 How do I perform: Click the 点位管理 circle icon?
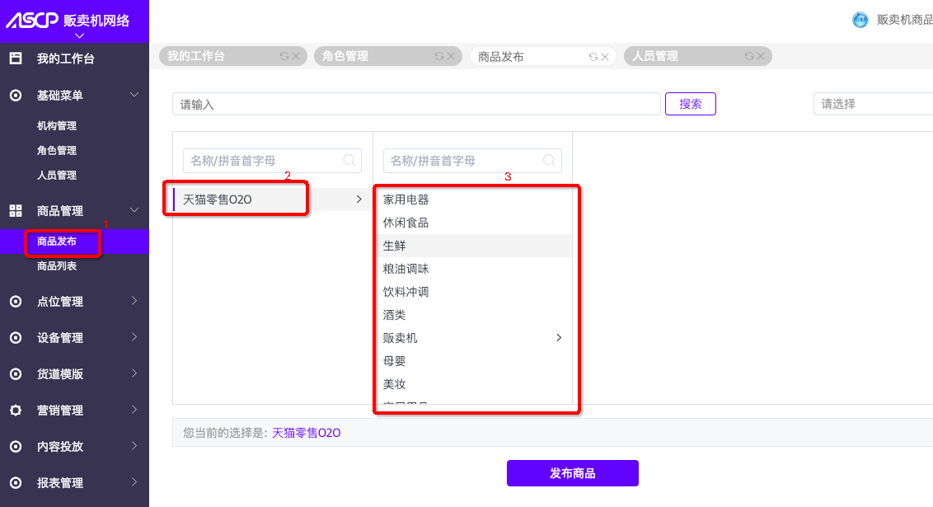[x=16, y=302]
